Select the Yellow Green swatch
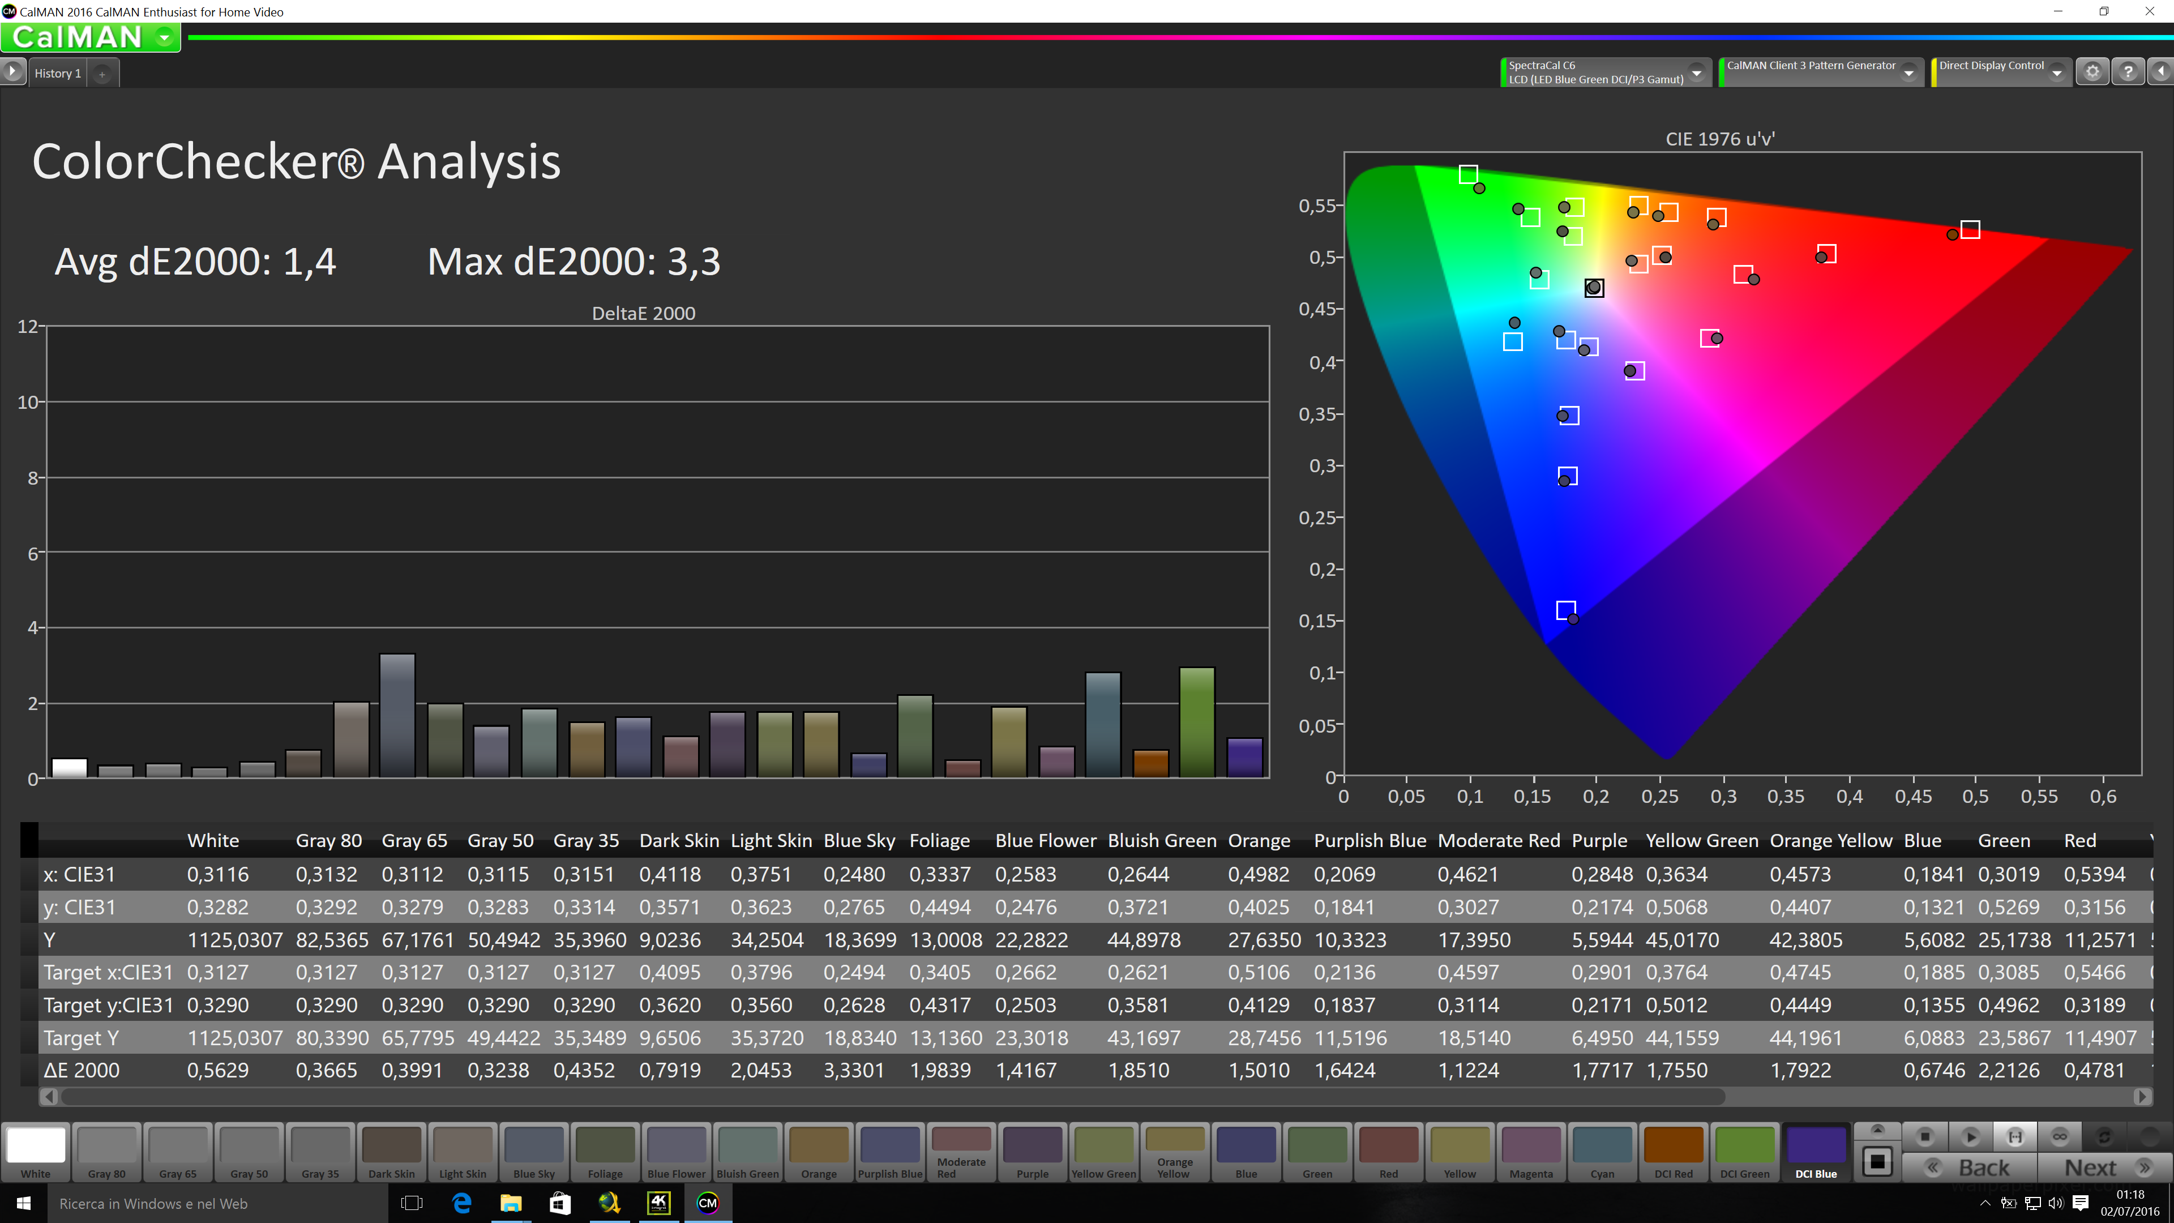The width and height of the screenshot is (2174, 1223). pyautogui.click(x=1103, y=1152)
